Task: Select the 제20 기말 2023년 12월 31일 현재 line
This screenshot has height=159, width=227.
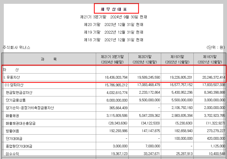Action: pos(114,24)
